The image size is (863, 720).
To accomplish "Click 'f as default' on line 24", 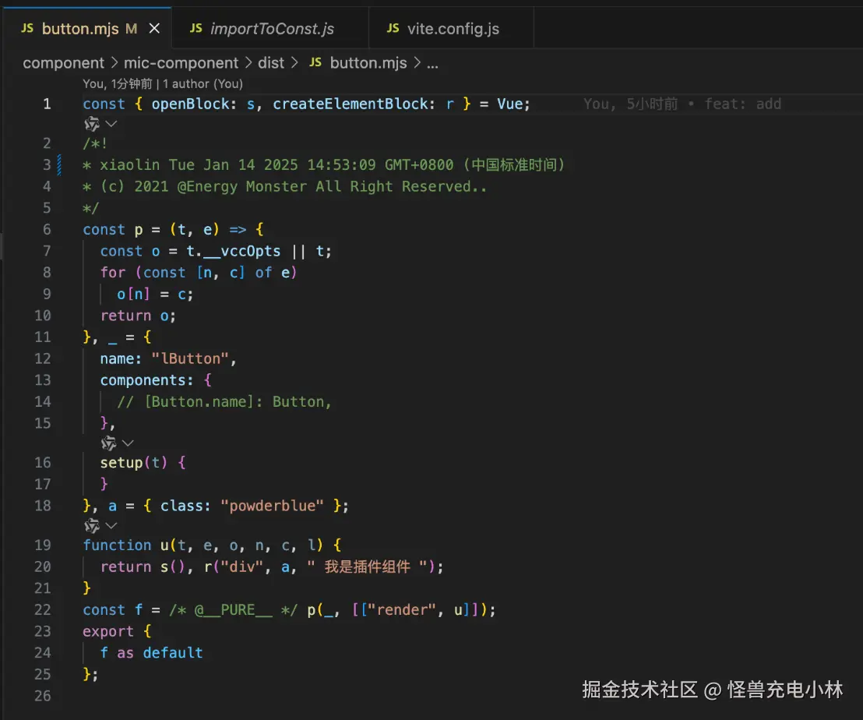I will (x=151, y=652).
